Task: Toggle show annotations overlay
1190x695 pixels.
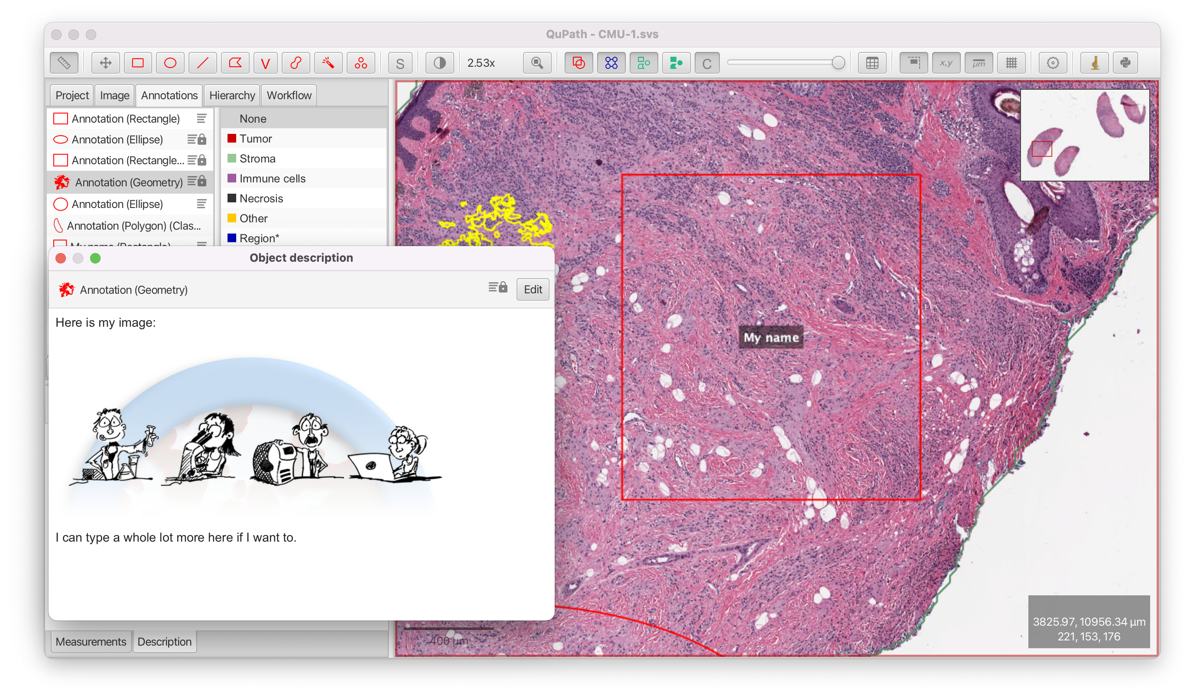Action: (579, 63)
